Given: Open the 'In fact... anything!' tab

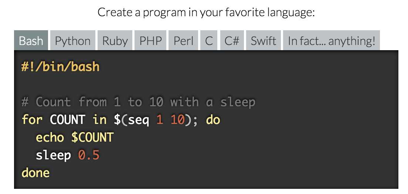Looking at the screenshot, I should click(331, 40).
